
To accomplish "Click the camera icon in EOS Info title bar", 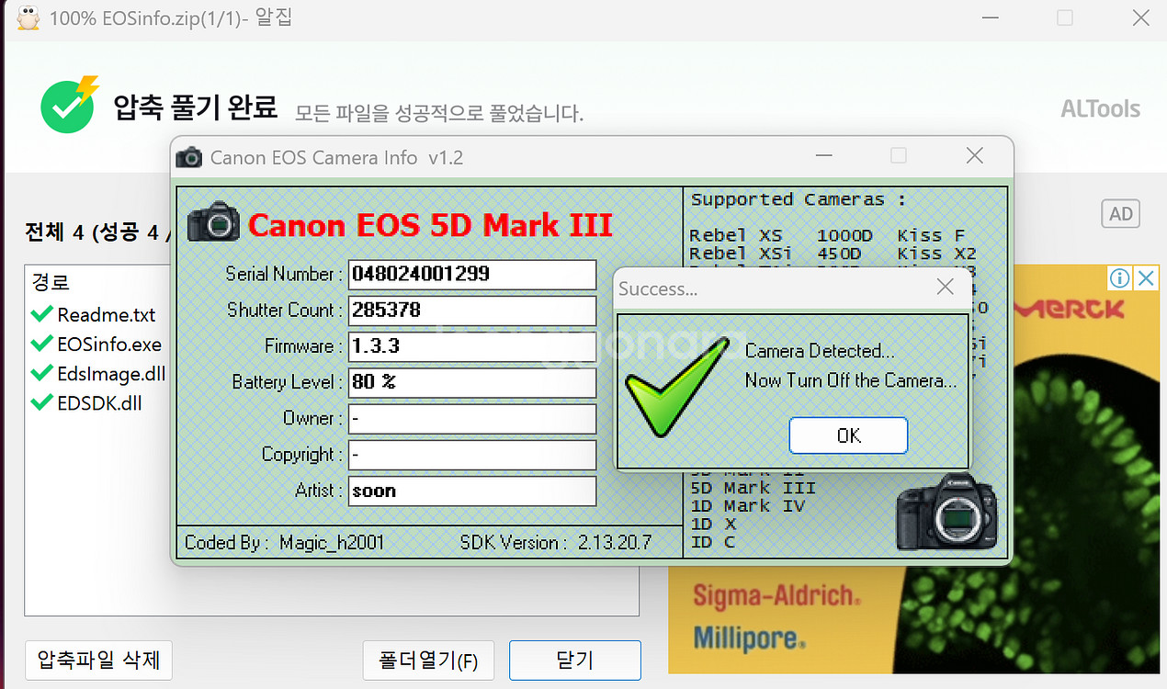I will point(189,157).
